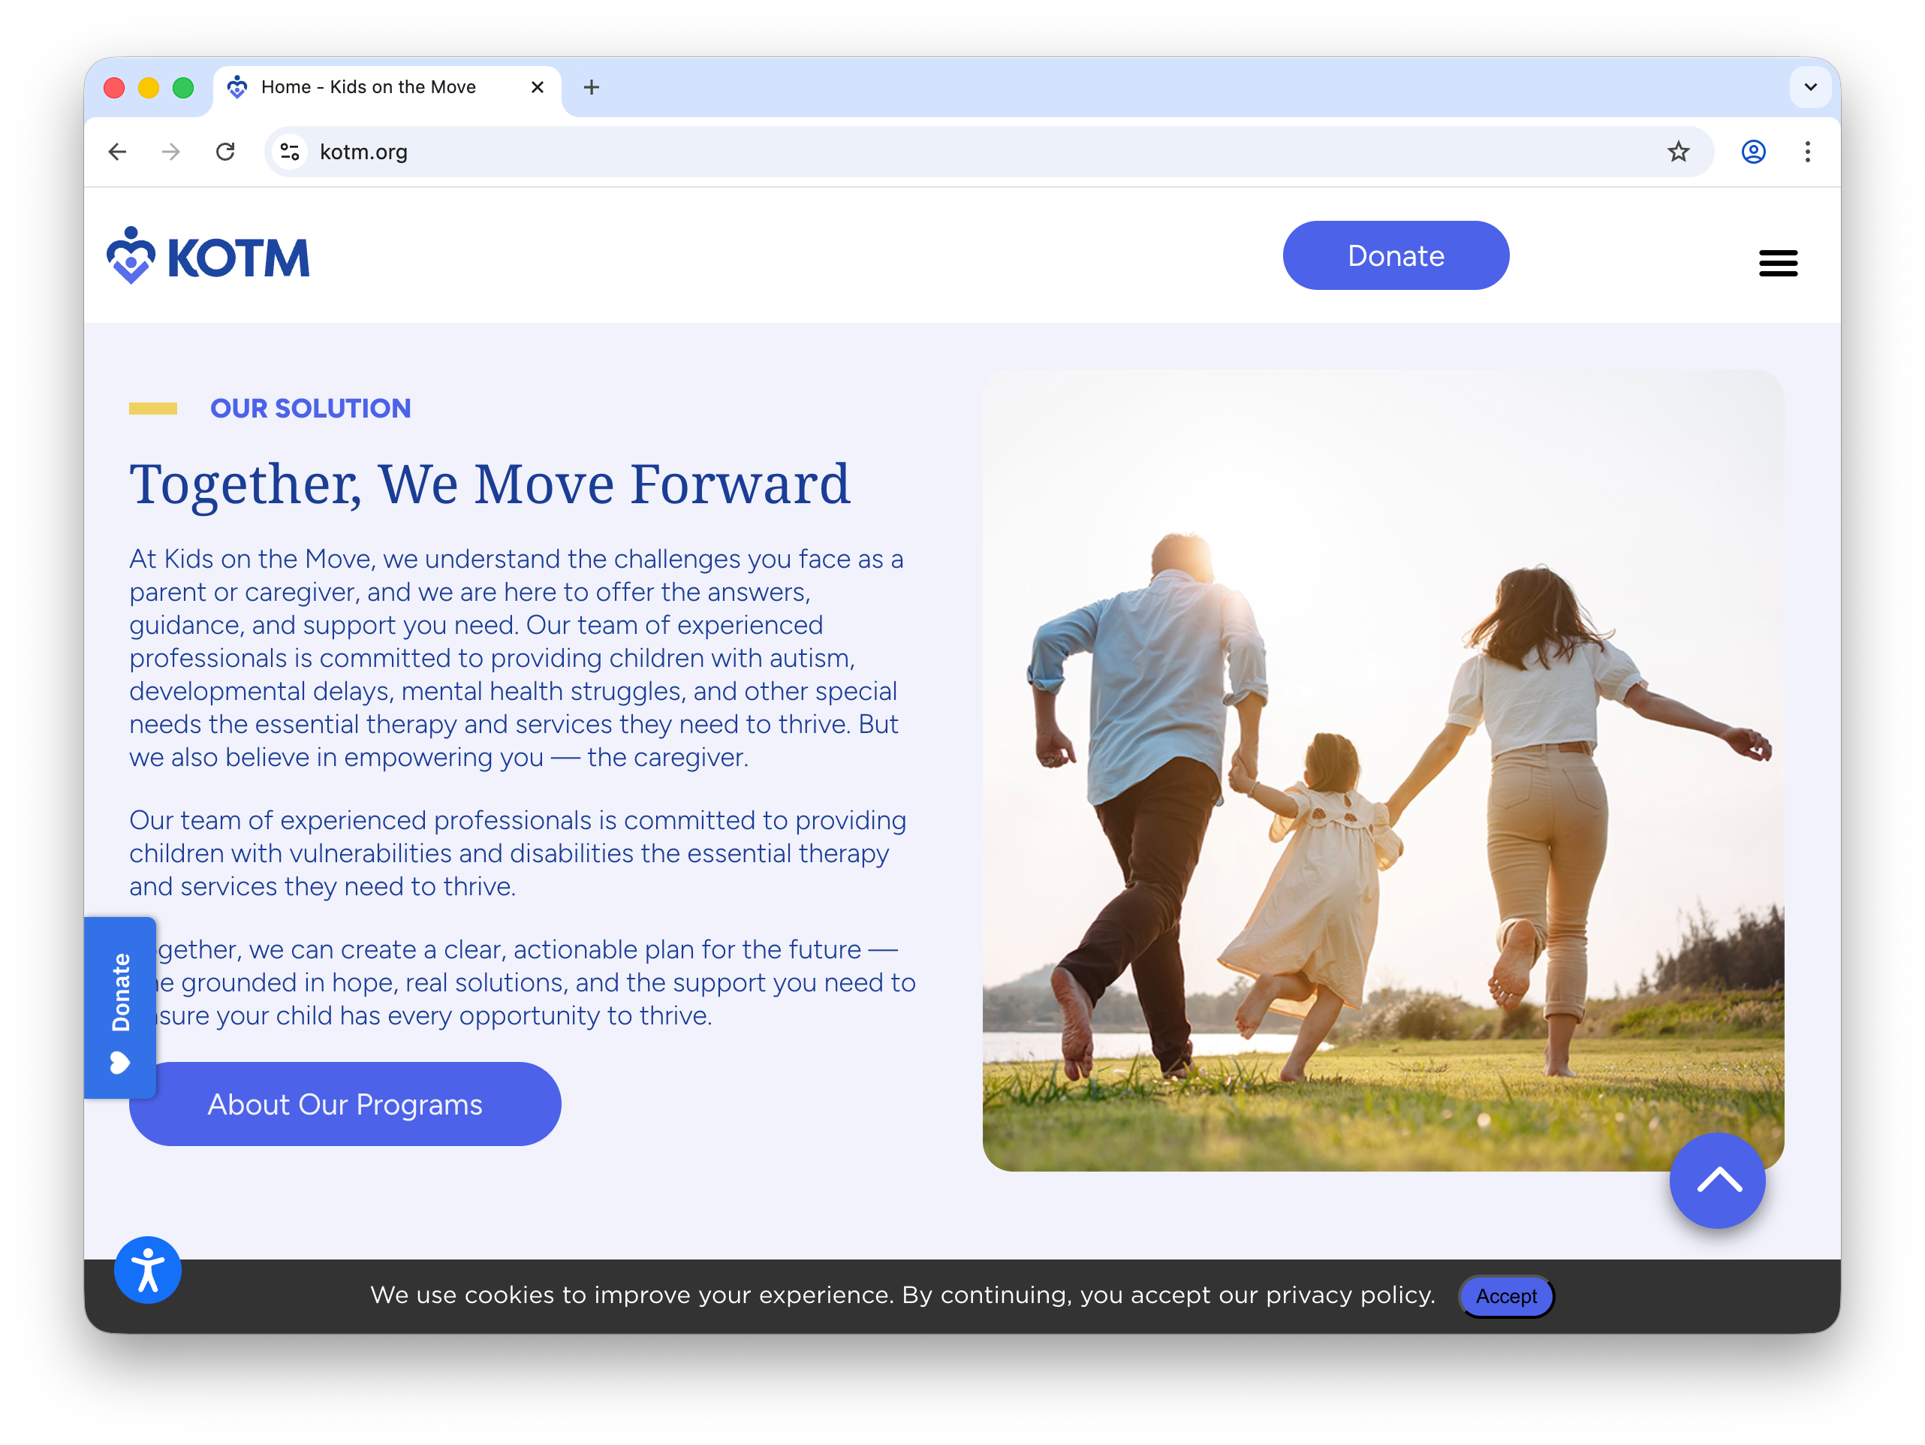Open site information in the address bar
1925x1445 pixels.
[291, 152]
